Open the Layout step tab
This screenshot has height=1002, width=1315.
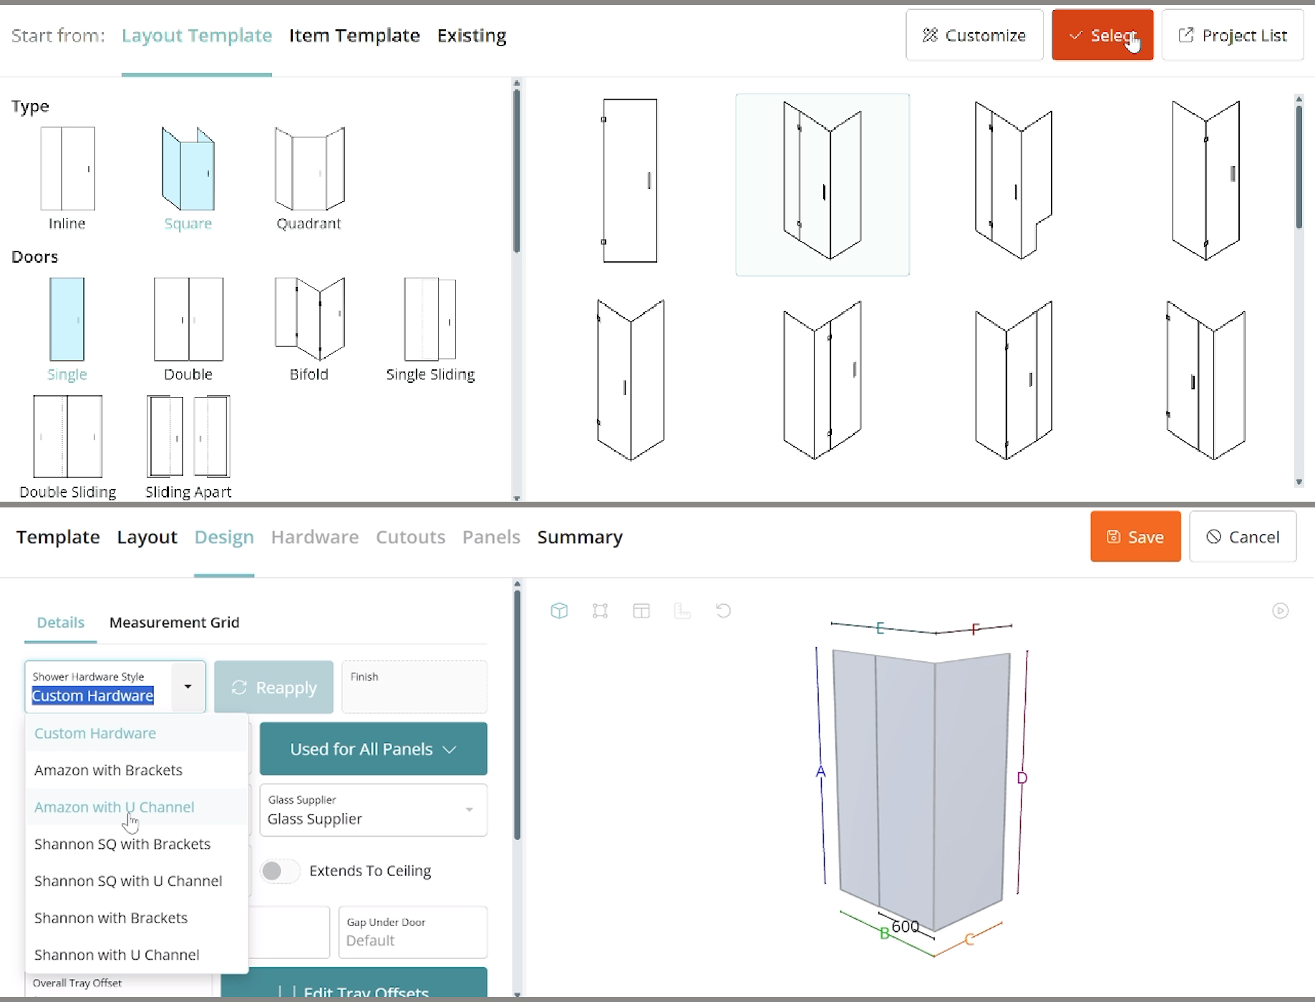point(147,537)
